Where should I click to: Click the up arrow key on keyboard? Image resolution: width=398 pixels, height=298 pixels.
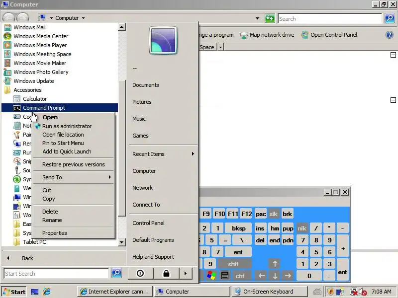click(x=275, y=264)
